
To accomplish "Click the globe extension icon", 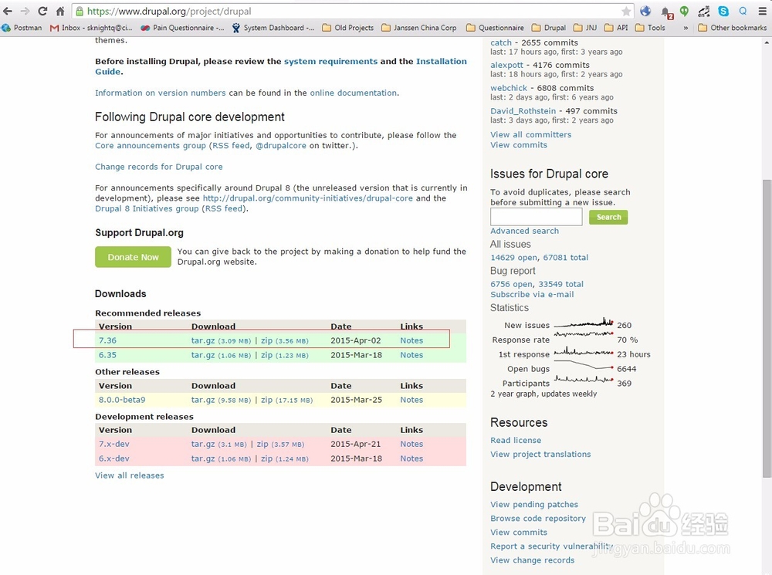I will point(645,11).
